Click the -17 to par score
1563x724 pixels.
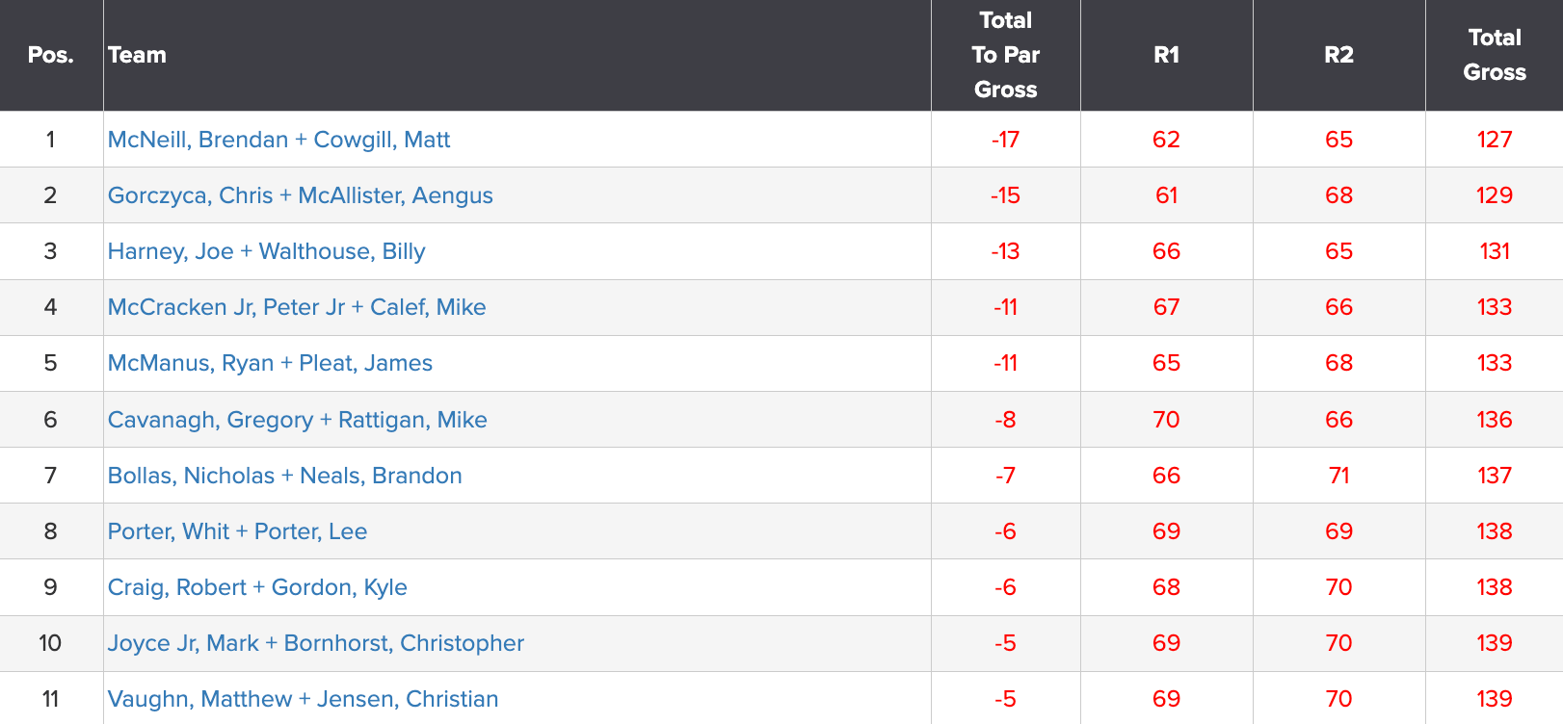[x=1005, y=140]
